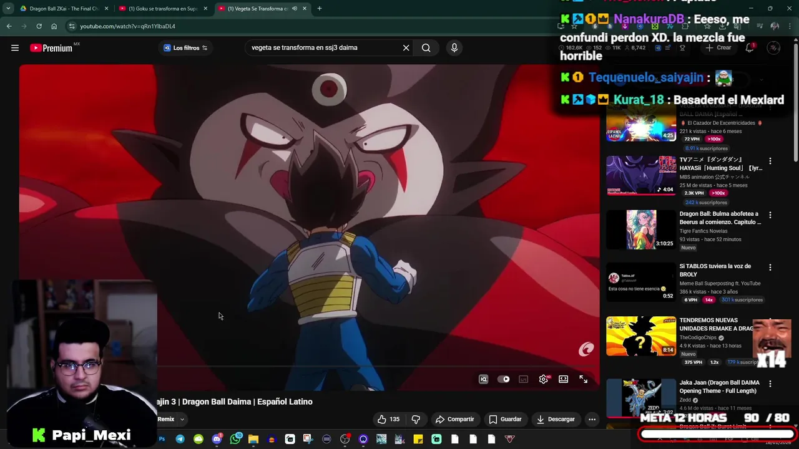Open Si TABLOS tuviera la voz thumbnail
This screenshot has width=799, height=449.
(x=641, y=283)
